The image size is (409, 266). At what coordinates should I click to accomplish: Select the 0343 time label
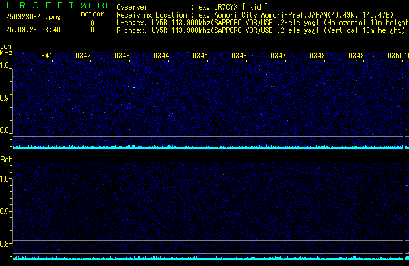pos(122,56)
